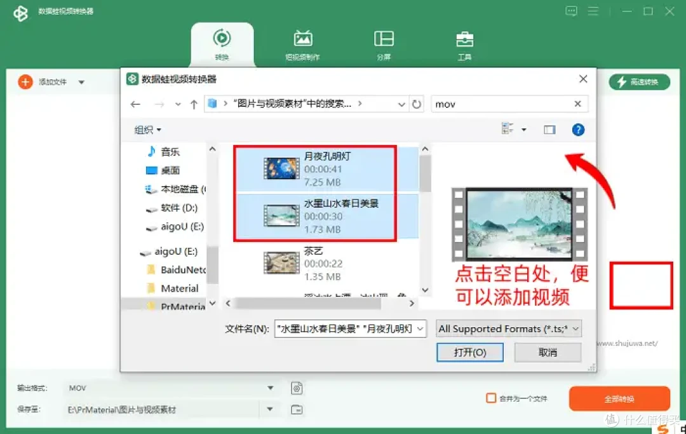Viewport: 686px width, 434px height.
Task: Open the Organize menu
Action: click(147, 130)
